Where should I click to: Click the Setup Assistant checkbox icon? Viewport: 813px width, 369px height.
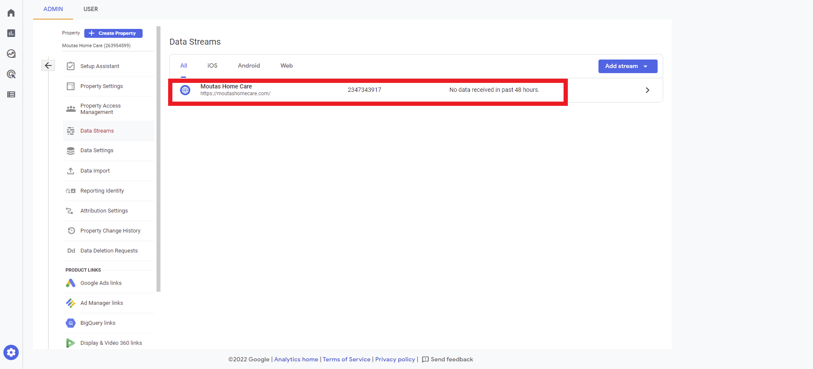pos(71,66)
